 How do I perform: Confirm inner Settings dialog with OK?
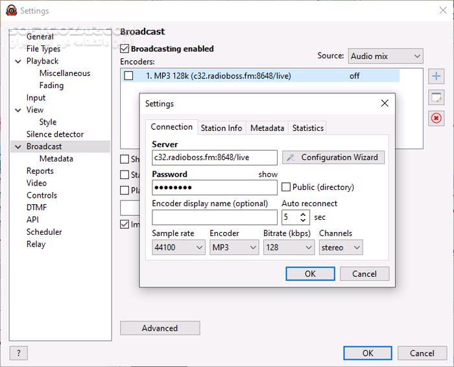[x=310, y=274]
